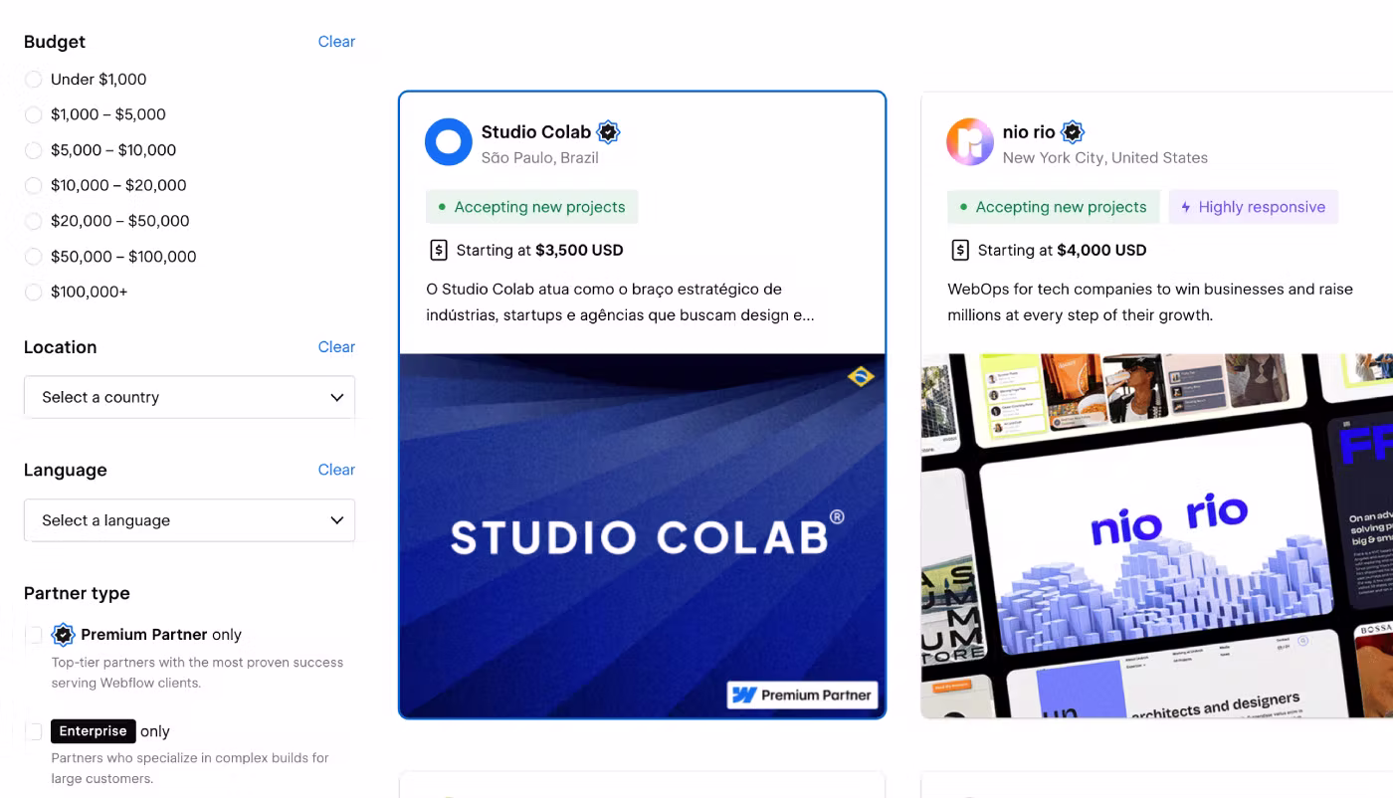Open the Select a country dropdown
This screenshot has width=1393, height=798.
189,397
